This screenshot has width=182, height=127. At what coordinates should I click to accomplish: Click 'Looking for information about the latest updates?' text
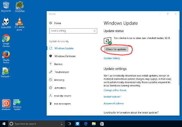coord(131,112)
